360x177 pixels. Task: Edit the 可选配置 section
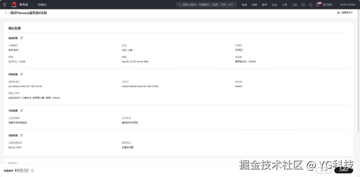click(21, 110)
